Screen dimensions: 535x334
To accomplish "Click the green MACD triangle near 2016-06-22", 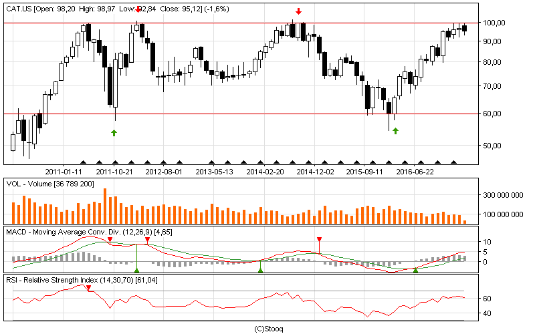I will point(415,271).
